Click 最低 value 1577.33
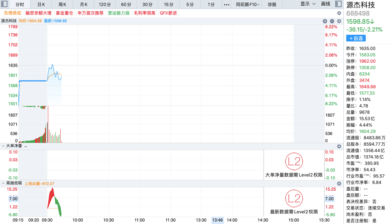 pos(367,93)
